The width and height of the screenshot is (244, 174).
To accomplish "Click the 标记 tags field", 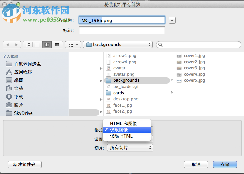I will click(122, 30).
